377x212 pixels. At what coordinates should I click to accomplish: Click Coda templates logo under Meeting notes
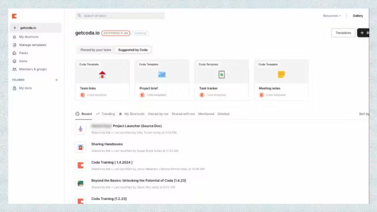(x=262, y=95)
